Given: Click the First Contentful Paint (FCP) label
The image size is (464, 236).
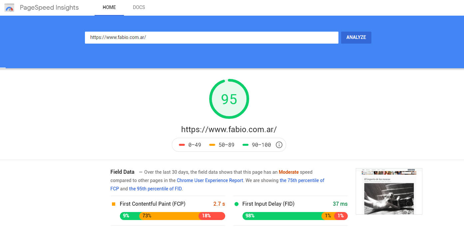Looking at the screenshot, I should point(153,204).
